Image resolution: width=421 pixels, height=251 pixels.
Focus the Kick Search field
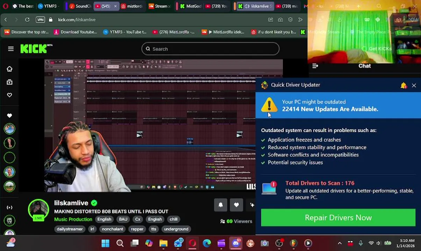coord(210,49)
